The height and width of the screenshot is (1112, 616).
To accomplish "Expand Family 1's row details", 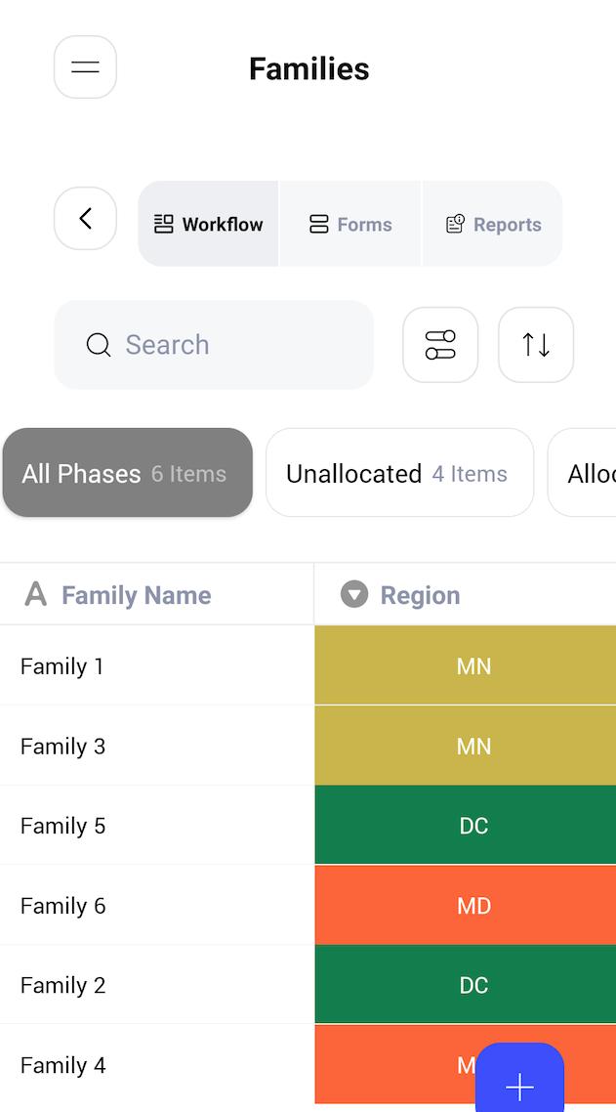I will [x=62, y=665].
